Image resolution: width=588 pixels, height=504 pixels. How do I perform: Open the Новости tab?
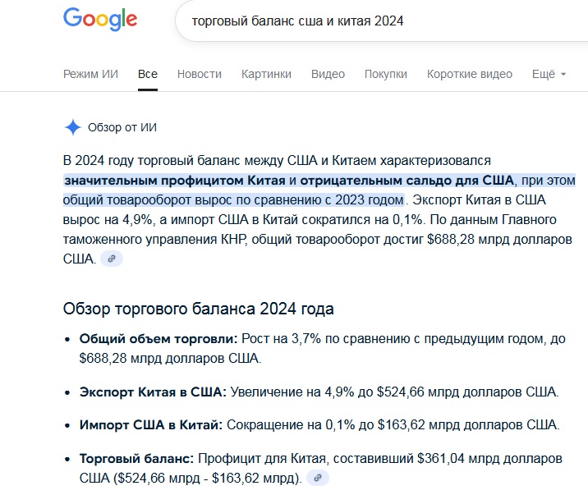[x=199, y=74]
